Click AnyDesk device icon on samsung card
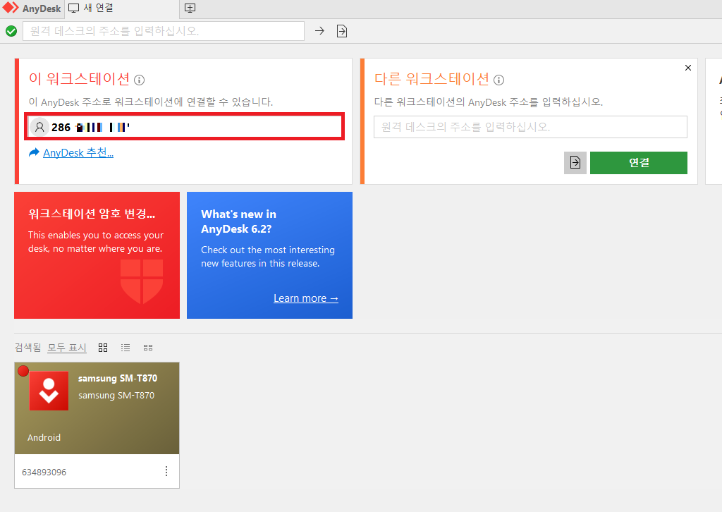Screen dimensions: 722x512 tap(49, 391)
